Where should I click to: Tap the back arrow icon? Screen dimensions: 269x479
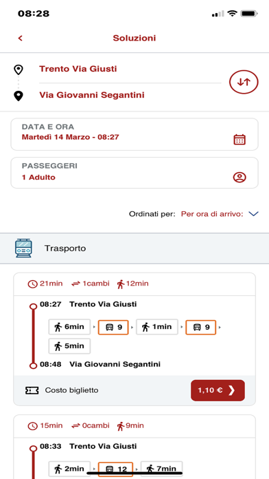point(21,38)
